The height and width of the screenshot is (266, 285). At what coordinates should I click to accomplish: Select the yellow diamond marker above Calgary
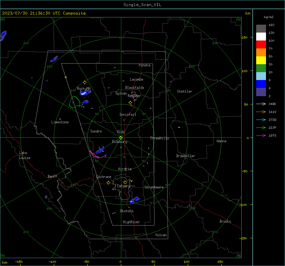click(x=125, y=182)
